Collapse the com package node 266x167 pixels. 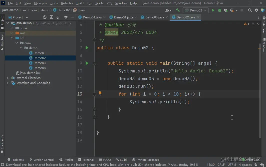pyautogui.click(x=17, y=43)
